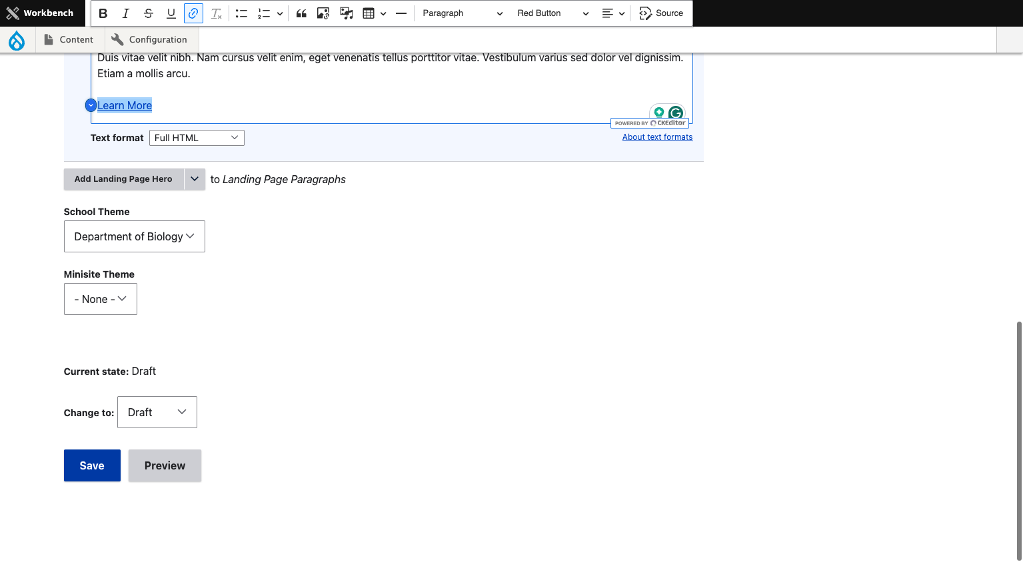Select the Full HTML text format dropdown
Viewport: 1023px width, 562px height.
pyautogui.click(x=197, y=138)
